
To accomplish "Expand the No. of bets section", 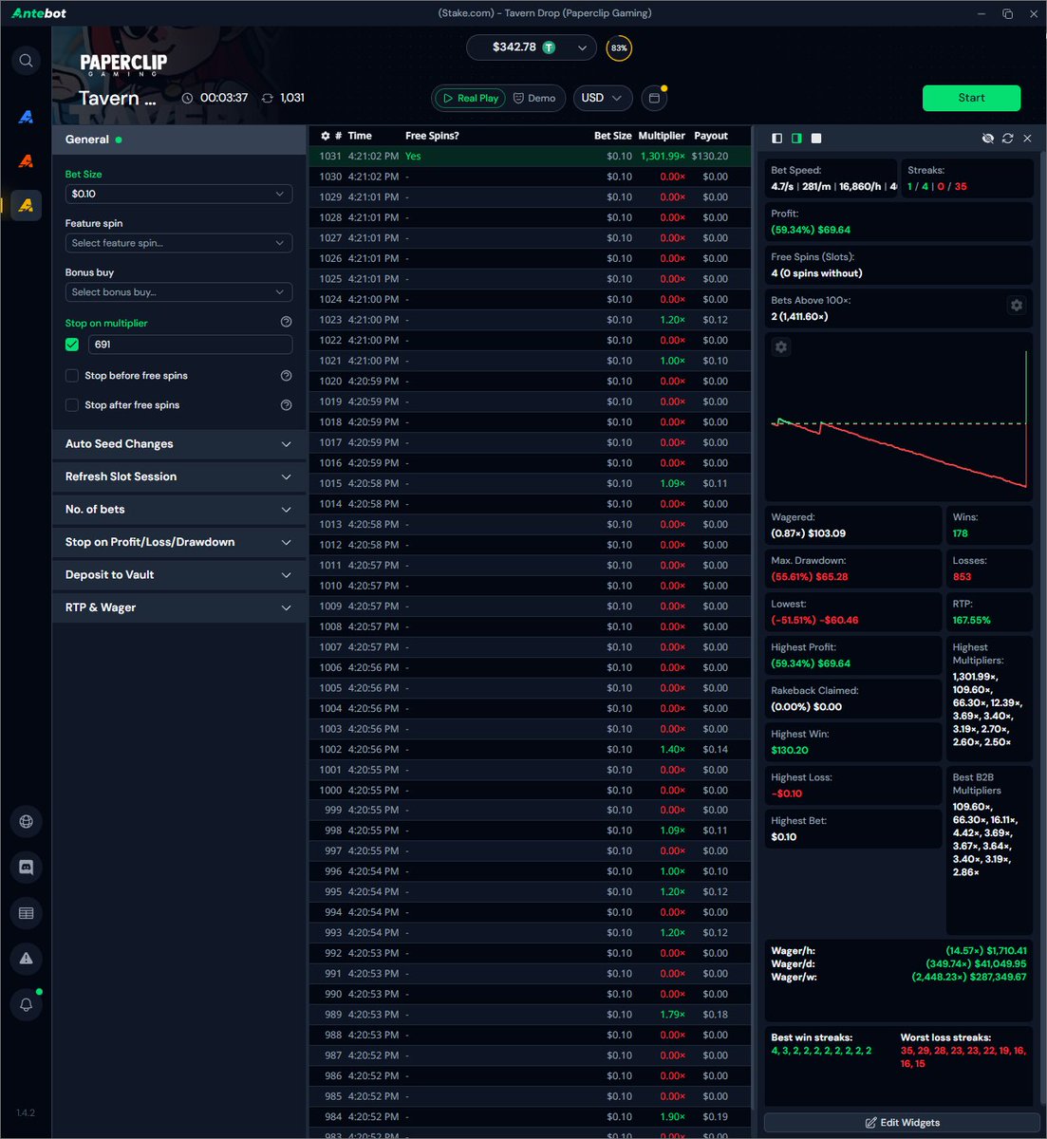I will pyautogui.click(x=178, y=510).
